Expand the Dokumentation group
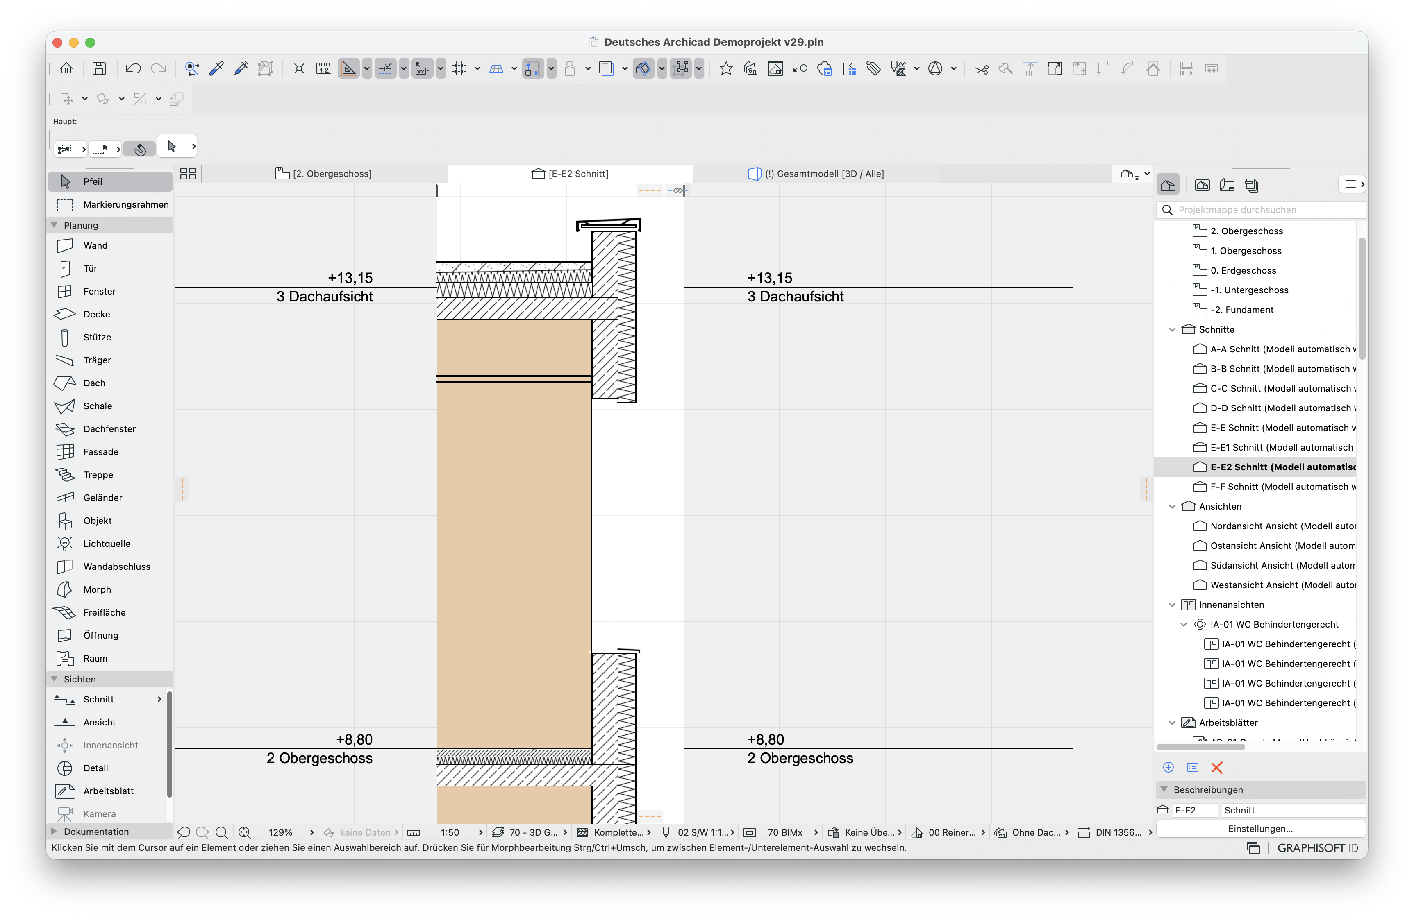1414x920 pixels. pos(55,832)
